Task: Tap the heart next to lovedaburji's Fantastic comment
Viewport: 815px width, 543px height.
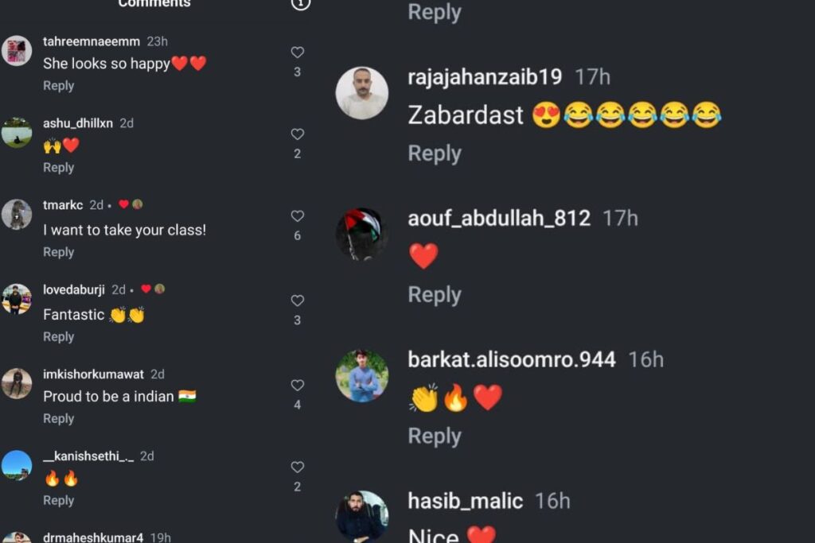Action: point(298,300)
